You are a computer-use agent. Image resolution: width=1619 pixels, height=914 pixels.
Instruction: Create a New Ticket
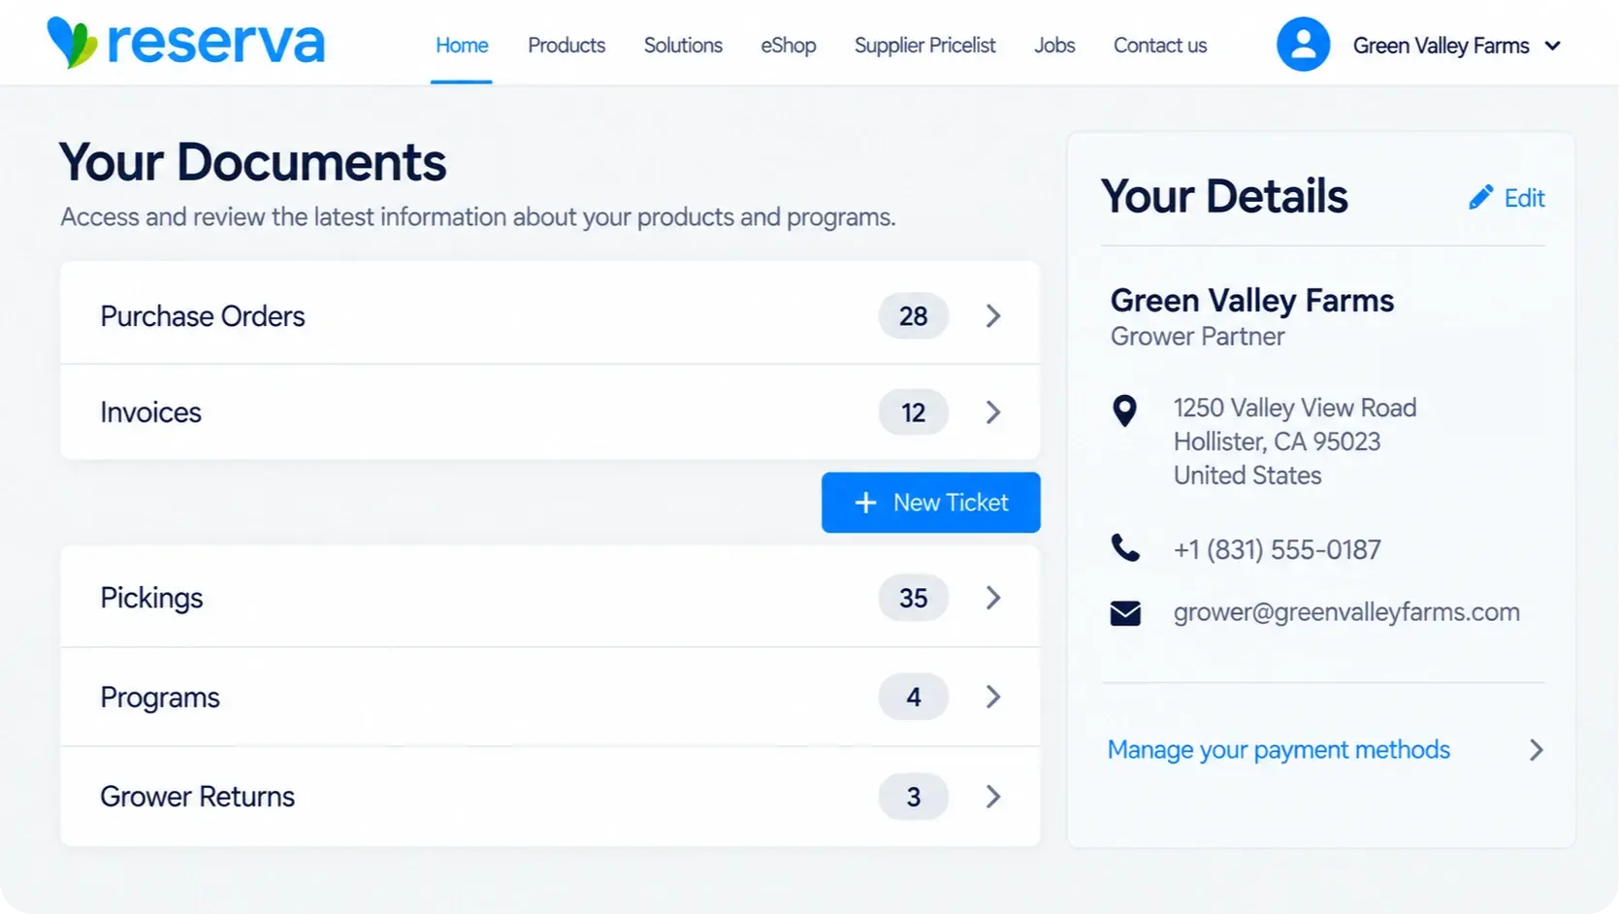930,503
